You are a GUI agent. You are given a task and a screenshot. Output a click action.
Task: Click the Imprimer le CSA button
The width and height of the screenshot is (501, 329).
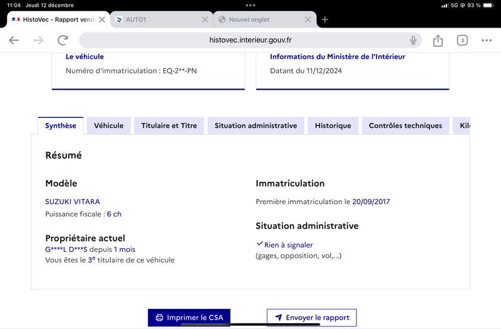[x=189, y=318]
